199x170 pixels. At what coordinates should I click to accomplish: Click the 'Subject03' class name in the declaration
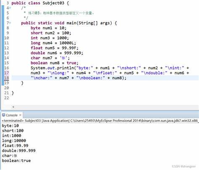point(53,3)
